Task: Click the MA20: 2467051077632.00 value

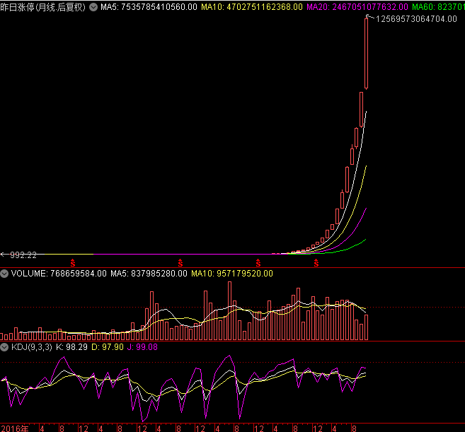Action: tap(357, 7)
